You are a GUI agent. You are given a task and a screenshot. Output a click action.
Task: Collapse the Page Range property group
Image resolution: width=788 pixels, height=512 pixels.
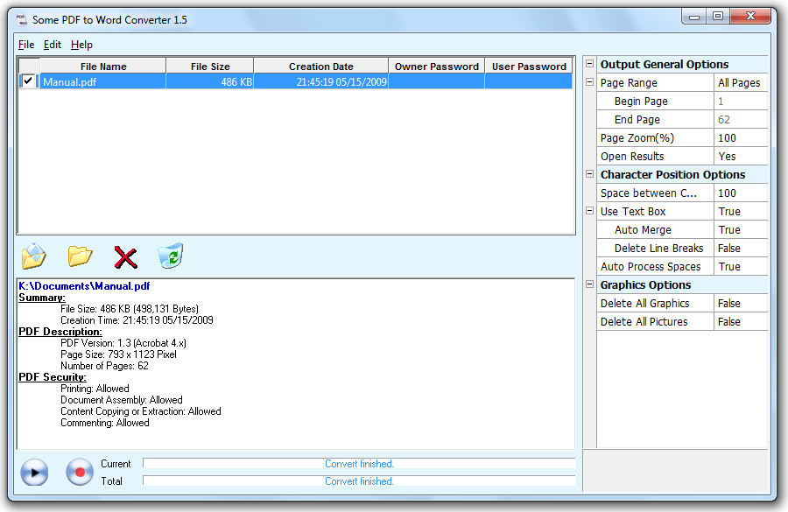coord(589,83)
